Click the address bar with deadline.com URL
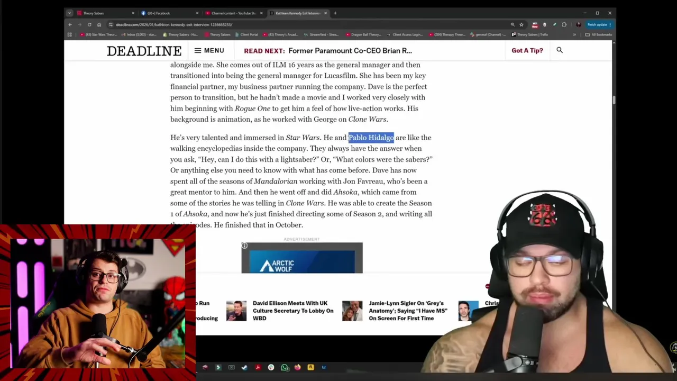This screenshot has height=381, width=677. click(x=307, y=24)
